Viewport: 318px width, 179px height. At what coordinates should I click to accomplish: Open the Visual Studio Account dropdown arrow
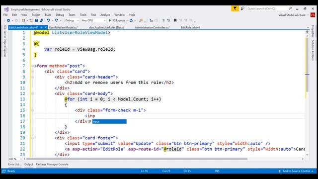[308, 15]
